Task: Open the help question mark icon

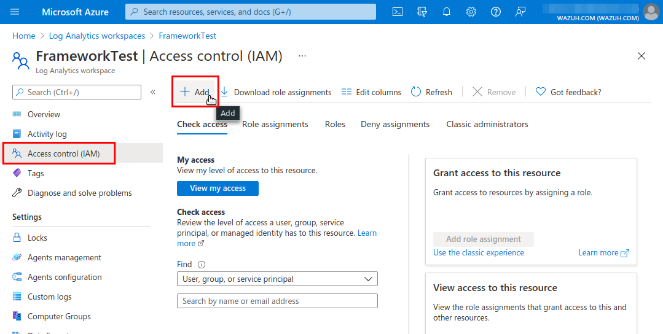Action: 495,12
